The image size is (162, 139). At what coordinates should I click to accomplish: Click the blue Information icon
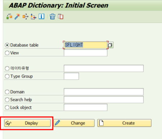point(41,16)
